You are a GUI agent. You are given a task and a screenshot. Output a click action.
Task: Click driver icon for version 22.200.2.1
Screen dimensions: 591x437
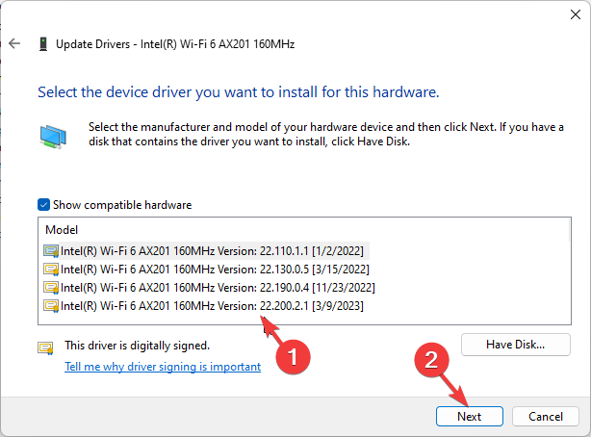(x=51, y=306)
